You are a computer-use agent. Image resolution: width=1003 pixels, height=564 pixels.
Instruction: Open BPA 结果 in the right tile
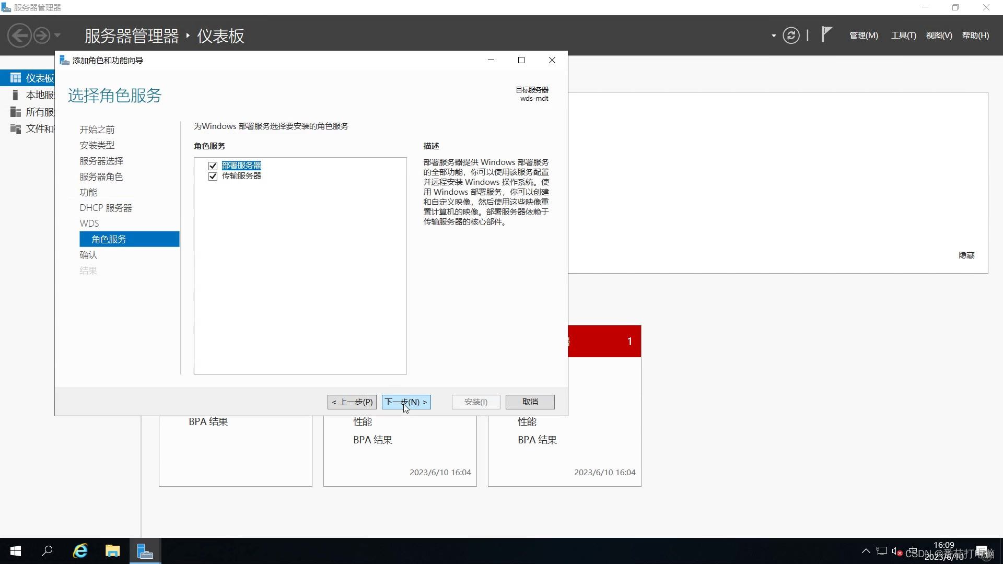click(537, 440)
